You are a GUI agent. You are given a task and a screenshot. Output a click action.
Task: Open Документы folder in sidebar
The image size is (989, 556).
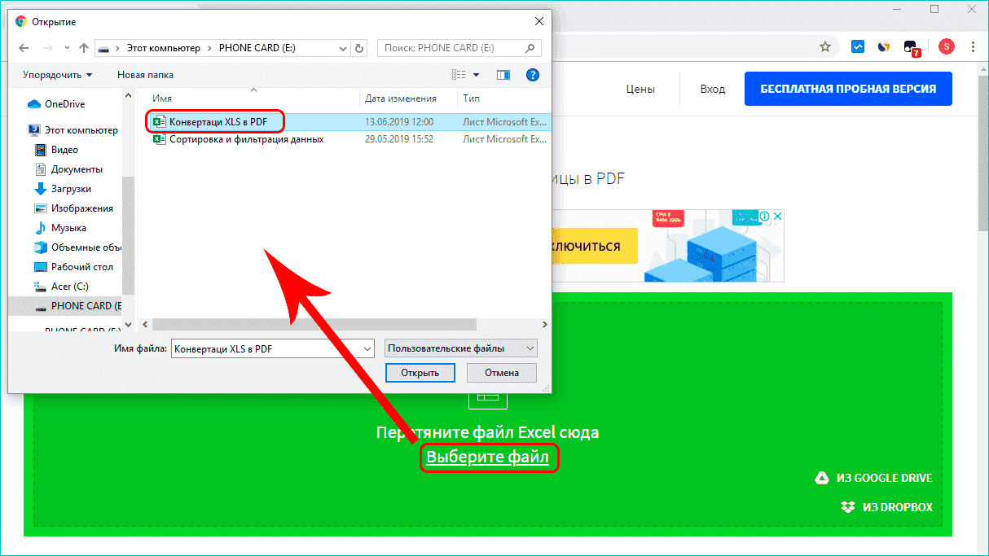tap(68, 169)
